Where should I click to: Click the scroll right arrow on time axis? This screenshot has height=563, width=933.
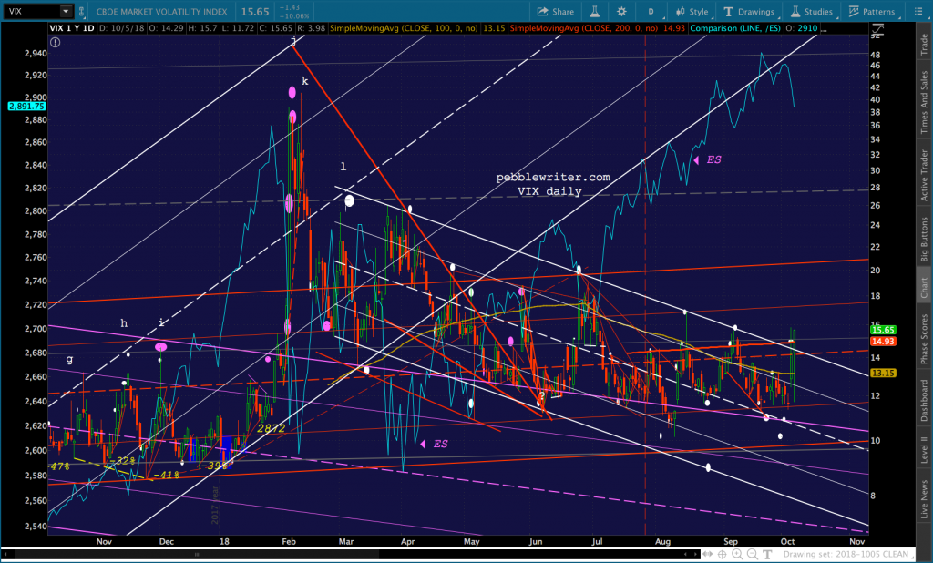(x=695, y=554)
